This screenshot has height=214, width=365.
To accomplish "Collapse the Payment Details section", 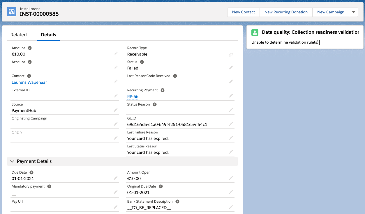I will pyautogui.click(x=12, y=161).
